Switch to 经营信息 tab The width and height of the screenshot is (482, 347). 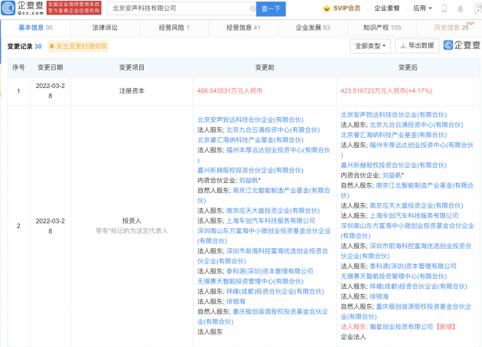pyautogui.click(x=243, y=28)
